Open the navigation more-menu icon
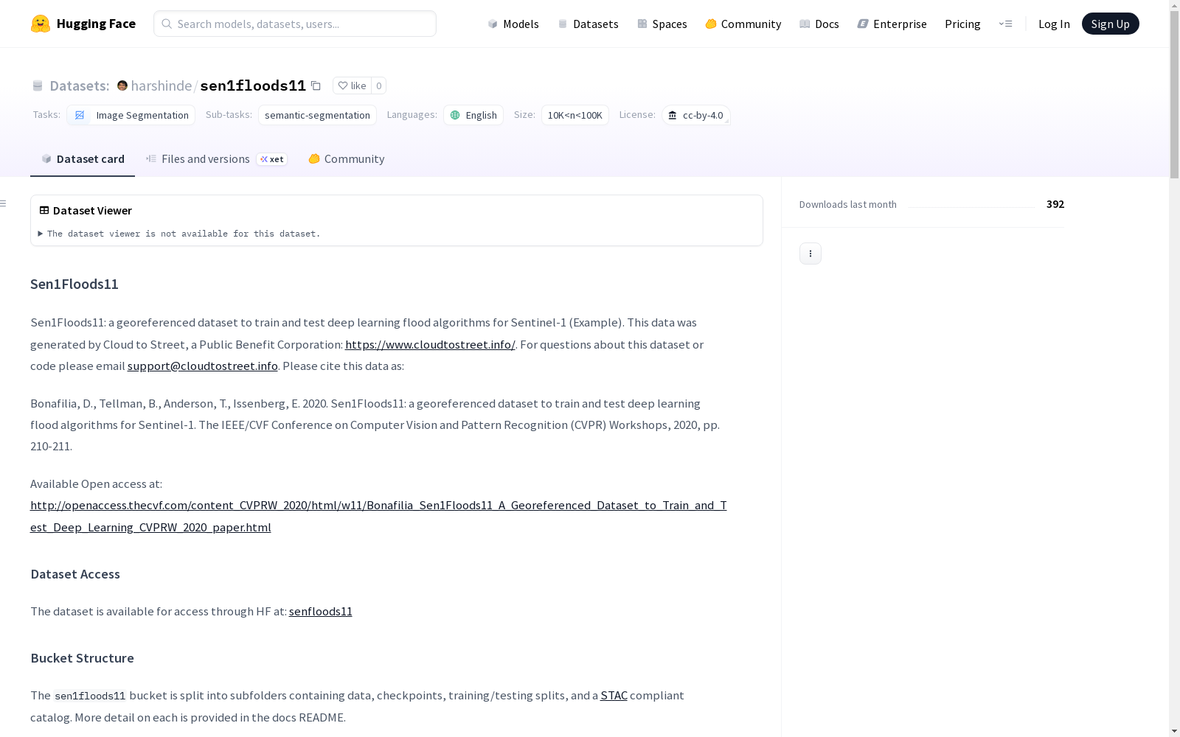The height and width of the screenshot is (737, 1180). click(1005, 24)
